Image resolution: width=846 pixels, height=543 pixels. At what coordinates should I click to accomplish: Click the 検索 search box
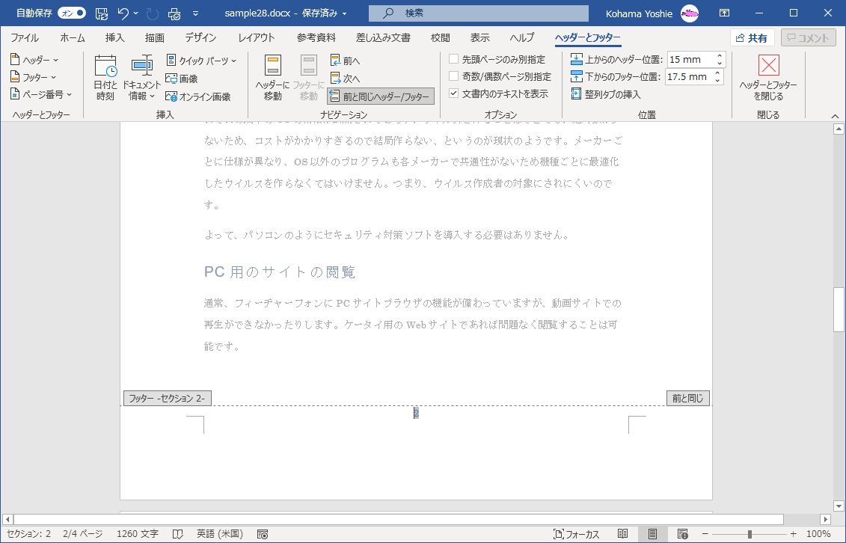click(x=479, y=13)
